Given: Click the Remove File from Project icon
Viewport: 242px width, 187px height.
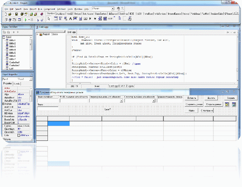Looking at the screenshot, I should 35,14.
